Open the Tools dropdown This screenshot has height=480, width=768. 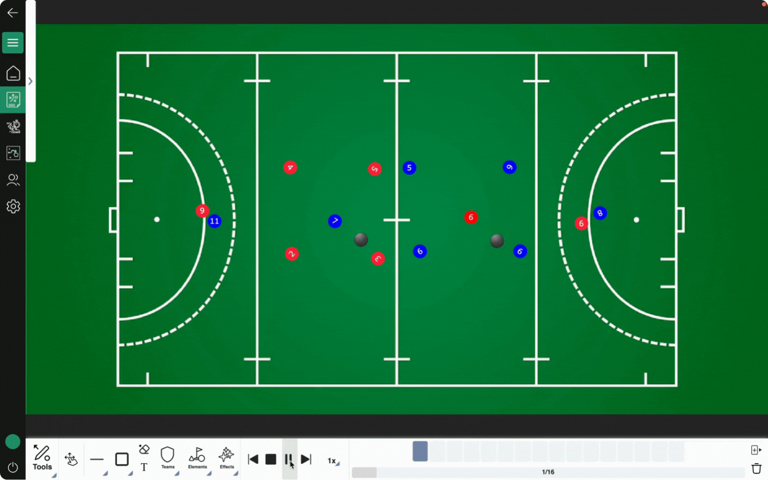tap(43, 458)
